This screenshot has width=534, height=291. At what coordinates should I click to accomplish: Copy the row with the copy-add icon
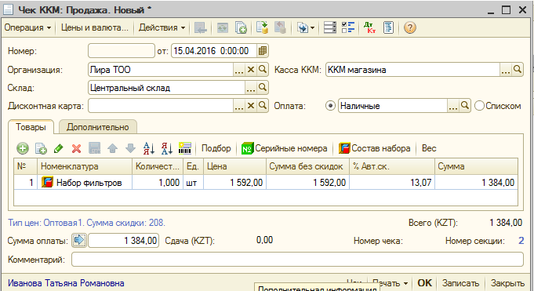(x=41, y=148)
